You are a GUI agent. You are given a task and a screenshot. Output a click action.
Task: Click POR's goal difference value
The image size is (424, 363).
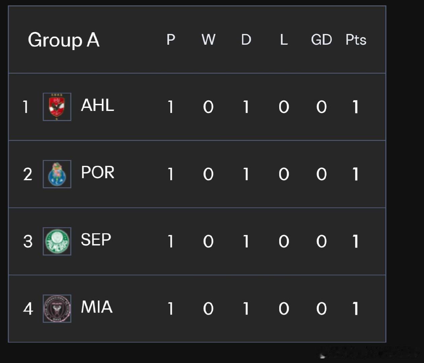(322, 174)
